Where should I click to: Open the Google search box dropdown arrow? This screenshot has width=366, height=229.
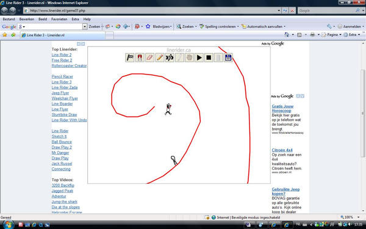coord(85,27)
